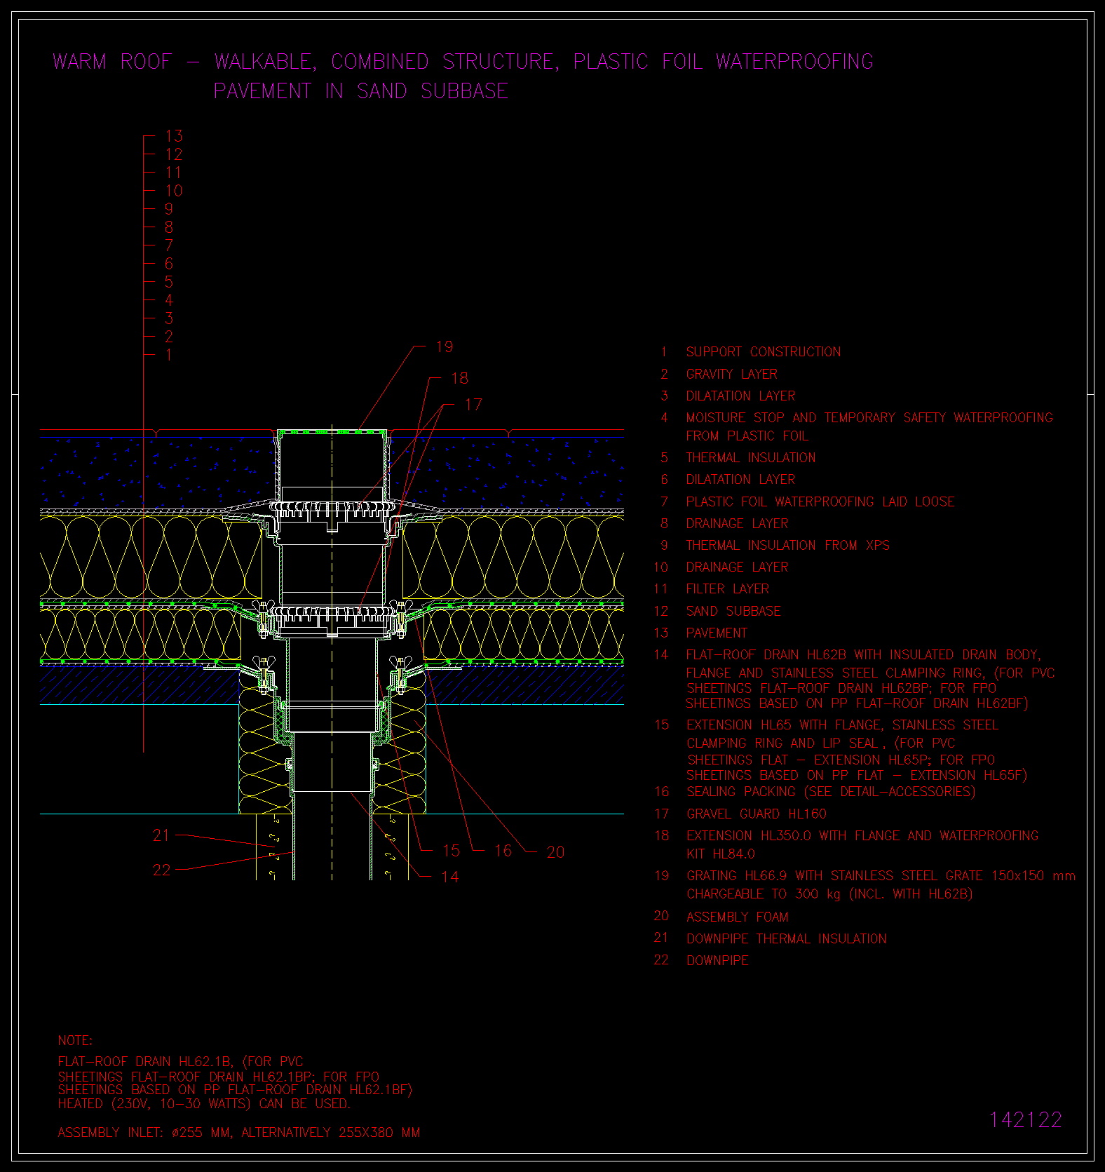The height and width of the screenshot is (1172, 1105).
Task: Click callout number 22 beside the downpipe
Action: tap(161, 870)
